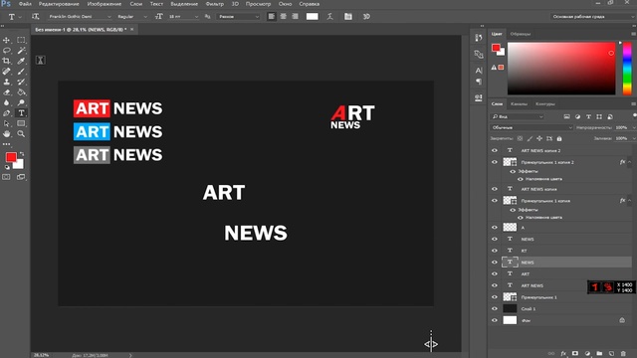Select the Paint Bucket tool
637x358 pixels.
coord(21,92)
